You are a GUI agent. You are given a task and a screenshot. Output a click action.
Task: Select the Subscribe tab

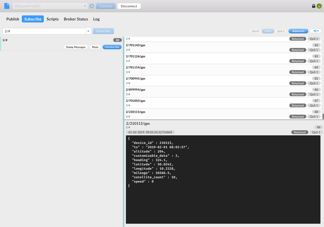click(x=33, y=19)
